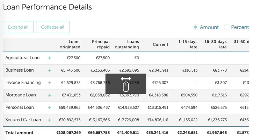Click the Current column header
Screen dimensions: 253x140
(x=160, y=45)
